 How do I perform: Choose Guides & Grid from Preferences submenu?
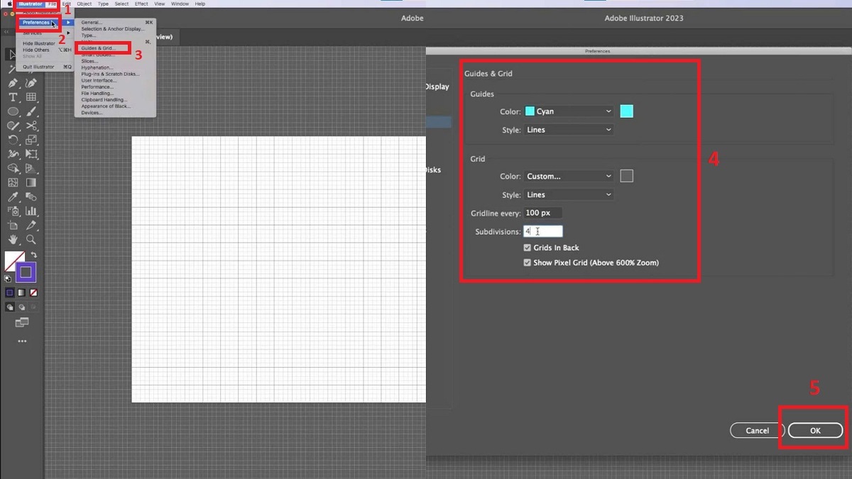pos(97,48)
